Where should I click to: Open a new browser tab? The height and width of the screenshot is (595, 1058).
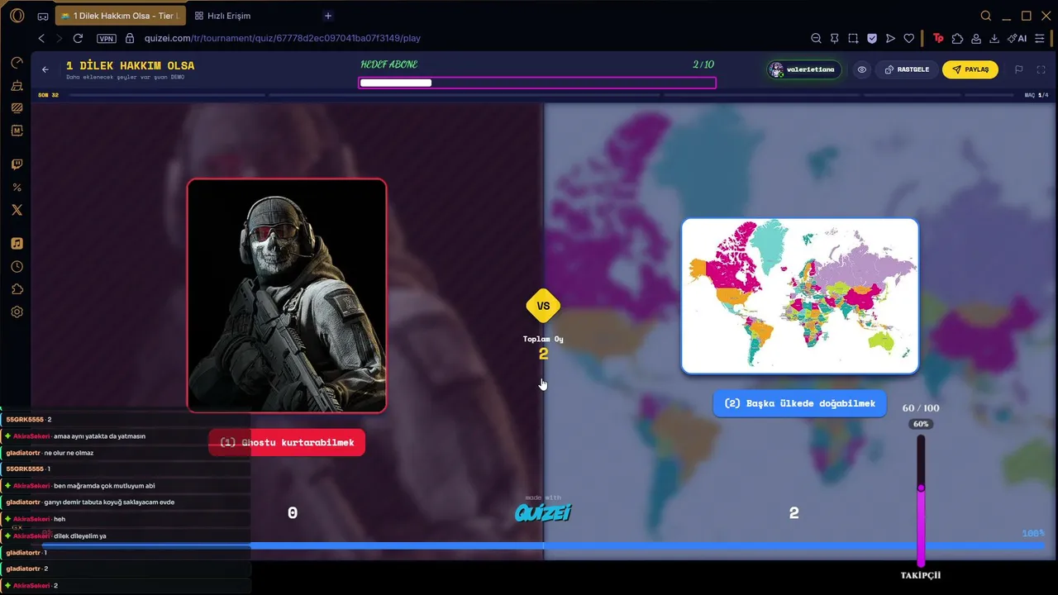click(x=328, y=16)
